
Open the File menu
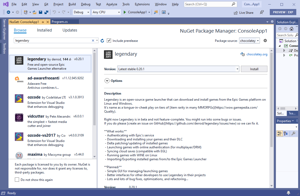coord(14,4)
